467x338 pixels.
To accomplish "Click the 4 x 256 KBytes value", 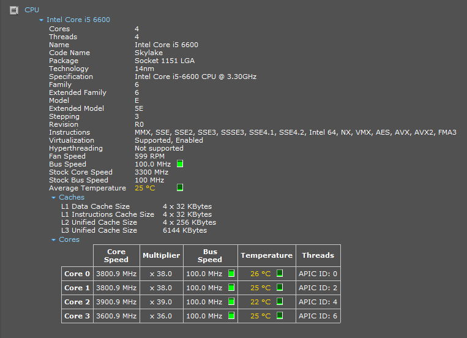I will [x=189, y=222].
